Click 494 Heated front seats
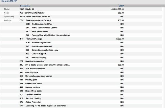This screenshot has height=108, width=165. point(30,91)
